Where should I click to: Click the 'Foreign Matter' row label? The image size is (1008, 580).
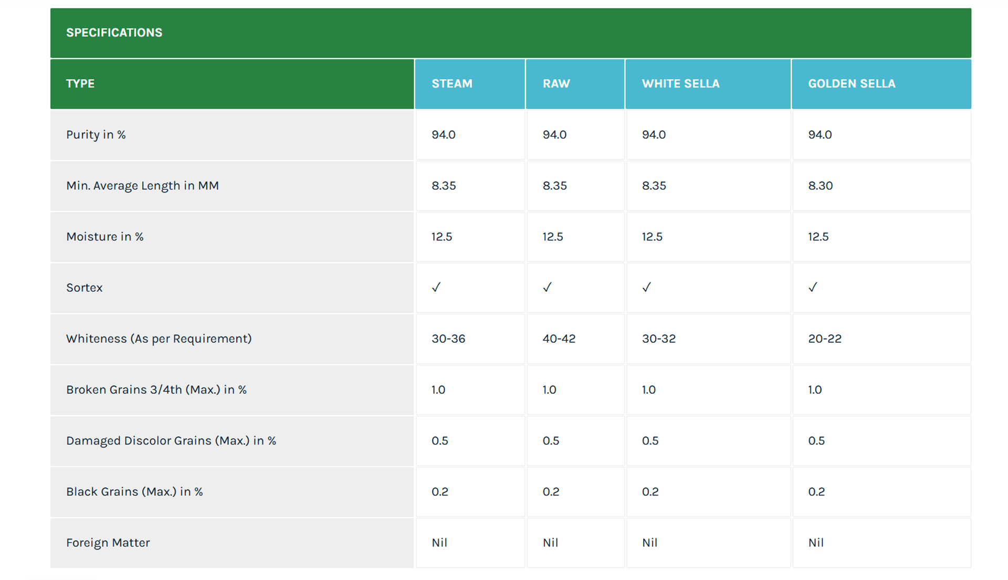pyautogui.click(x=108, y=543)
